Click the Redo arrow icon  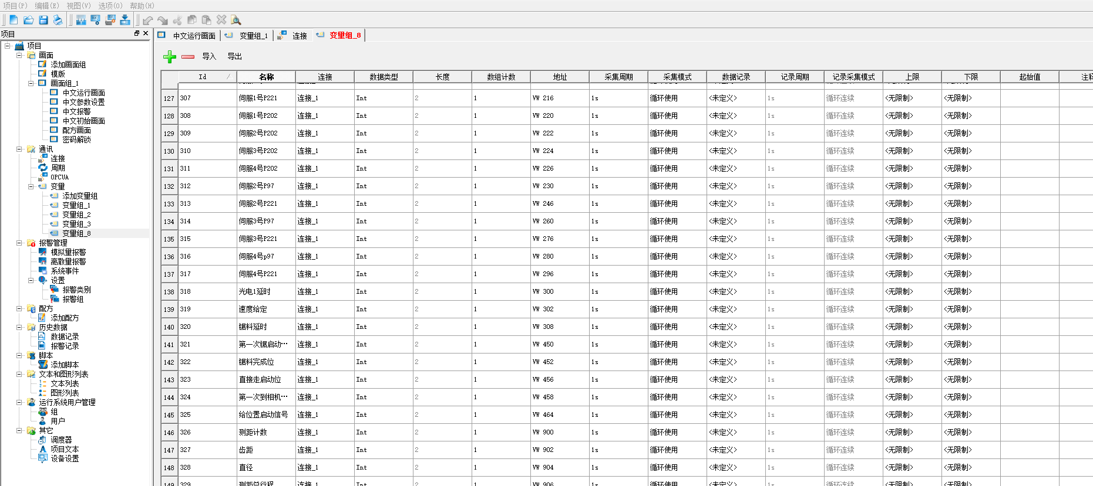point(163,20)
